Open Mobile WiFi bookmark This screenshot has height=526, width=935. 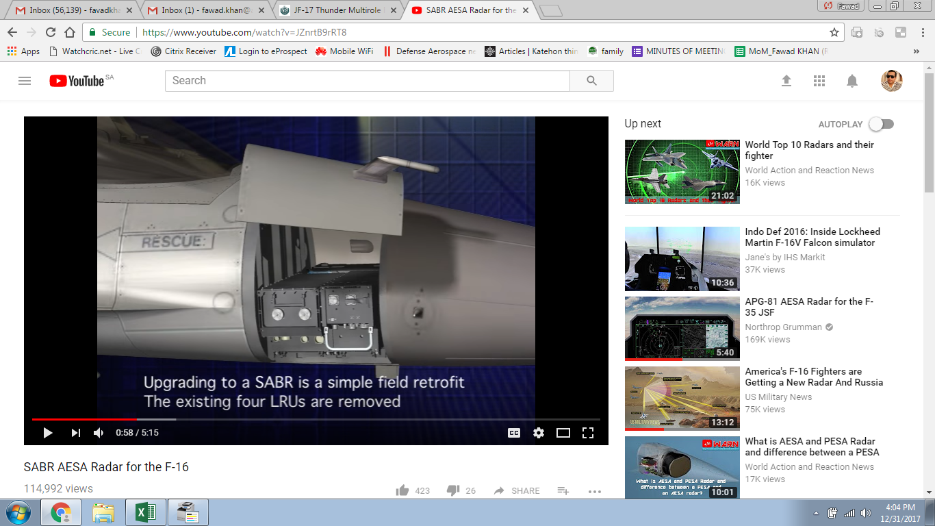(x=344, y=51)
